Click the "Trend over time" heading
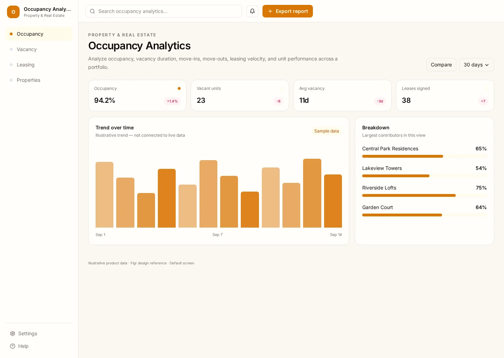This screenshot has height=358, width=504. coord(114,128)
